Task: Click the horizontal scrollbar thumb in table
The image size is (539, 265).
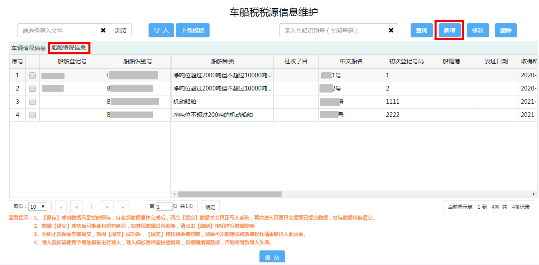Action: [x=229, y=194]
